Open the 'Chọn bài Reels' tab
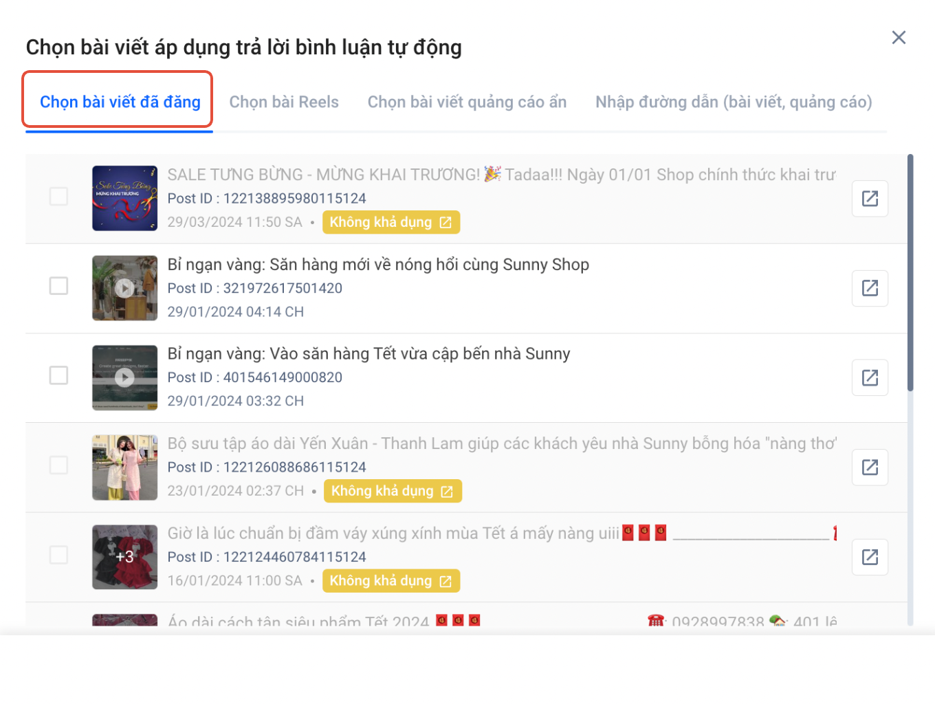The width and height of the screenshot is (935, 704). [284, 102]
